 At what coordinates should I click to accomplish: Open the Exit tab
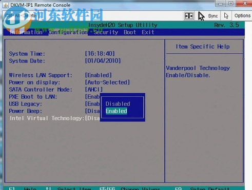click(x=148, y=32)
